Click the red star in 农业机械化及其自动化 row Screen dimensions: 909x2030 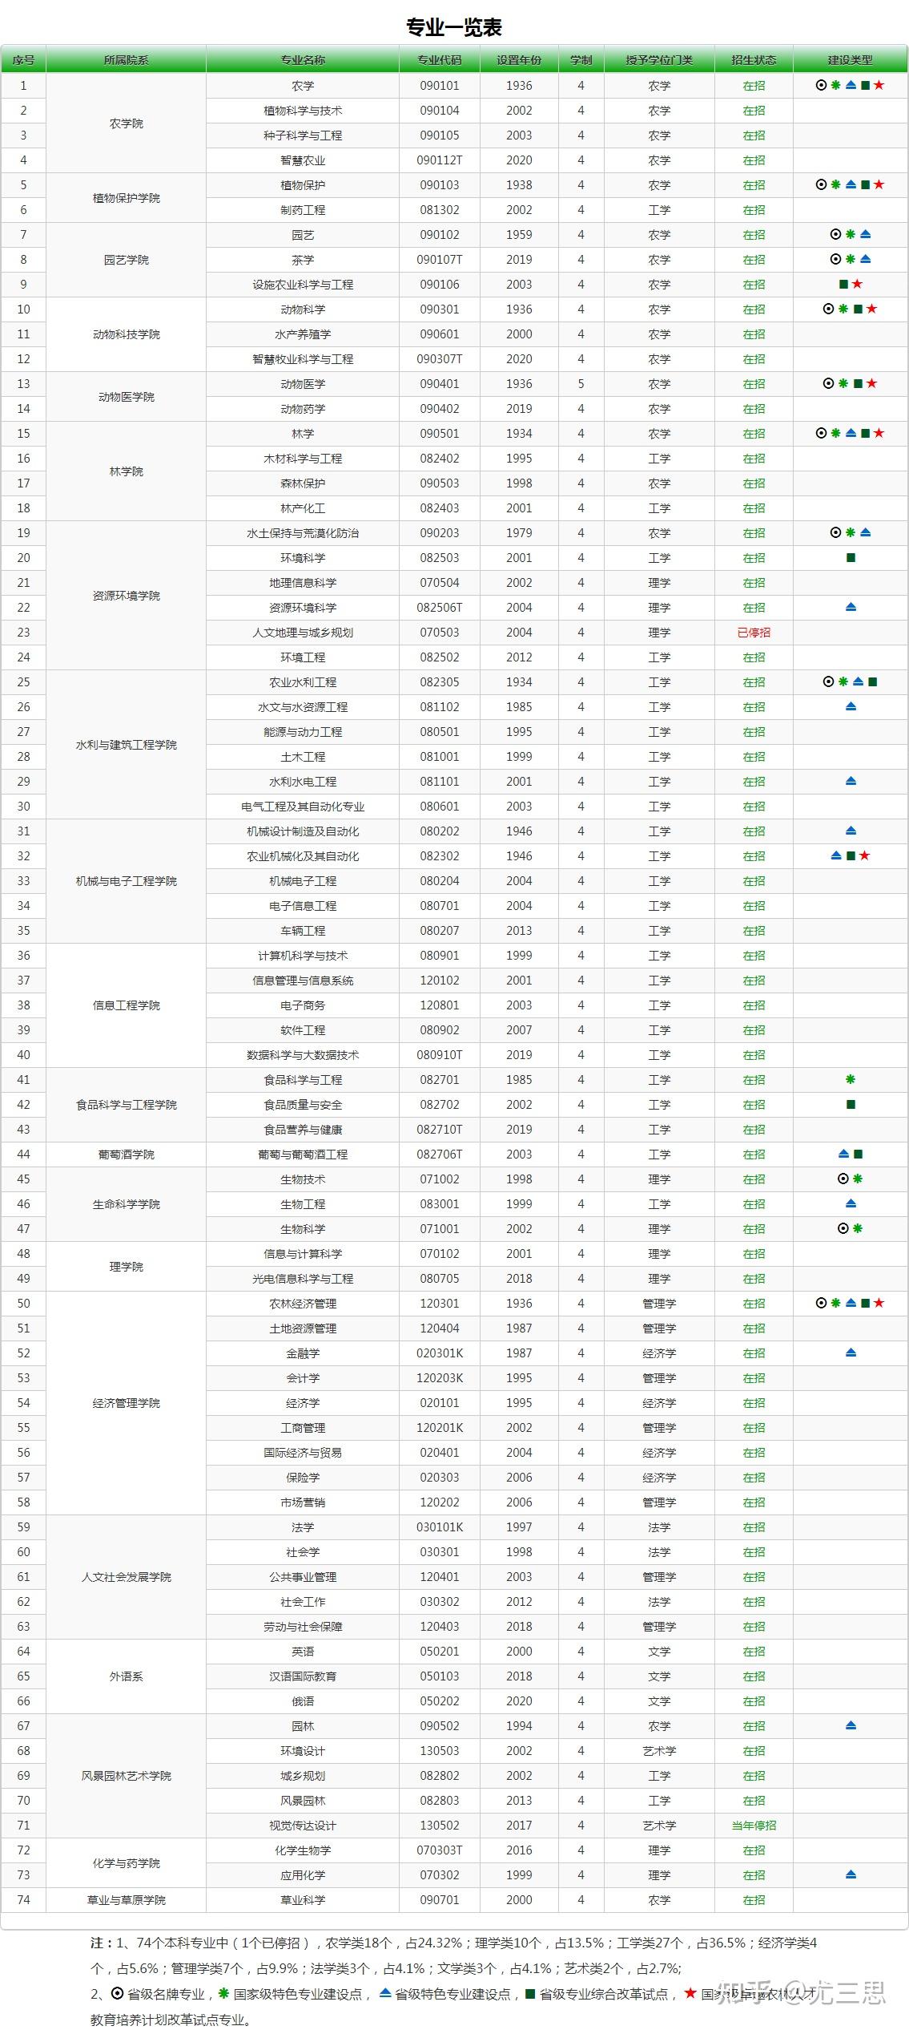(865, 855)
